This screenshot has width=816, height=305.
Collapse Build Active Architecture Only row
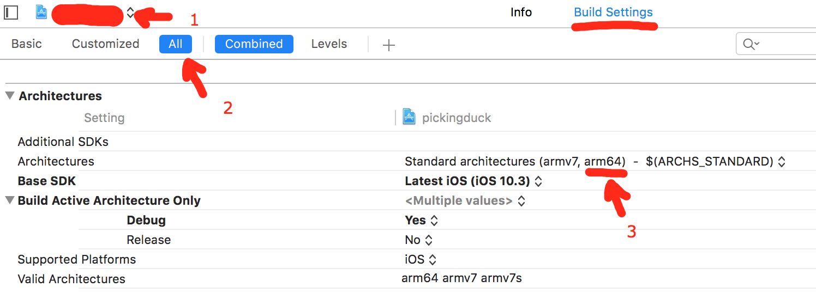9,200
